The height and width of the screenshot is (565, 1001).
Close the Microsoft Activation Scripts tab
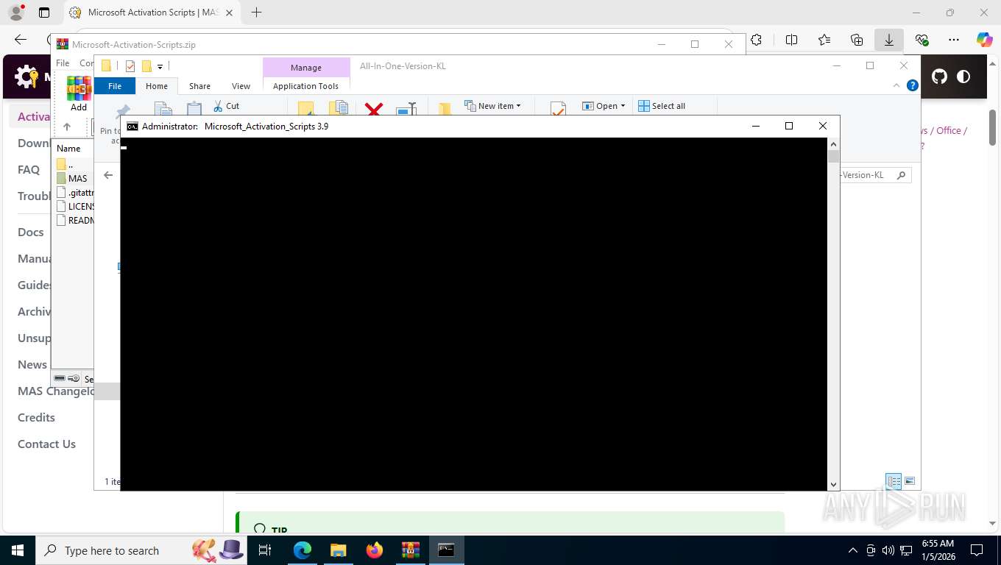(230, 13)
